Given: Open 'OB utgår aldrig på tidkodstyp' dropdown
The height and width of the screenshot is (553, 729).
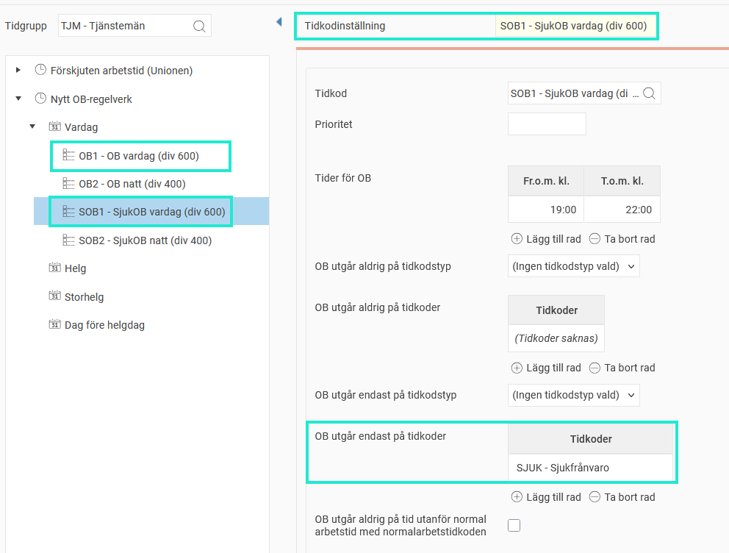Looking at the screenshot, I should [573, 266].
